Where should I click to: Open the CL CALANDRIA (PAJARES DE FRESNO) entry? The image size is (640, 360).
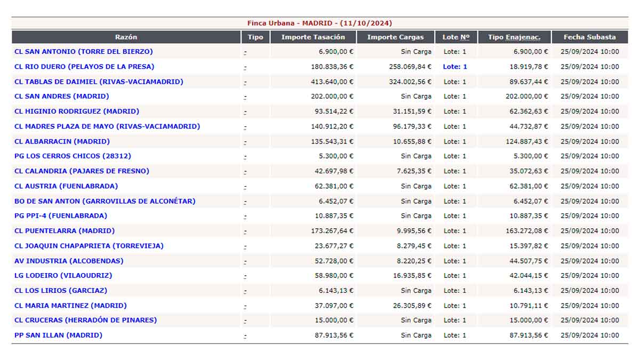82,171
